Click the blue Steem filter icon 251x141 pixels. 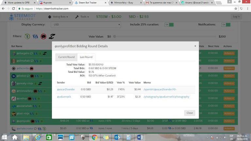click(x=35, y=37)
